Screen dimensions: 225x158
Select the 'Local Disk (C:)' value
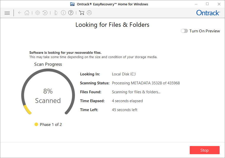point(124,74)
